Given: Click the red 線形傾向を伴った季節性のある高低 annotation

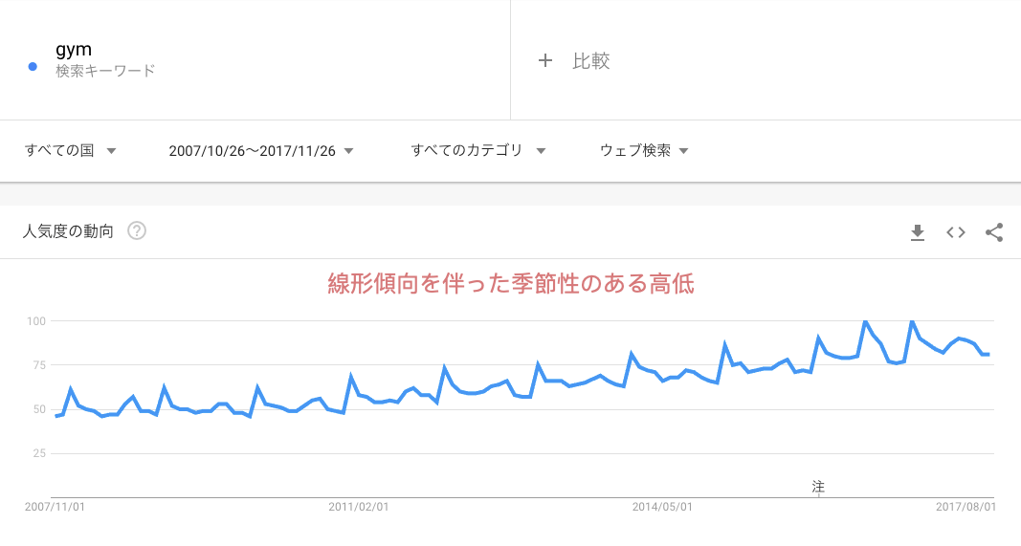Looking at the screenshot, I should 510,283.
